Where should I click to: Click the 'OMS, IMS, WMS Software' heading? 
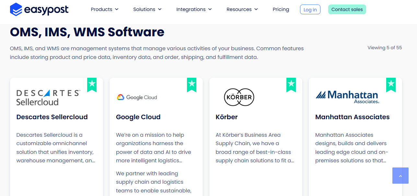click(87, 32)
